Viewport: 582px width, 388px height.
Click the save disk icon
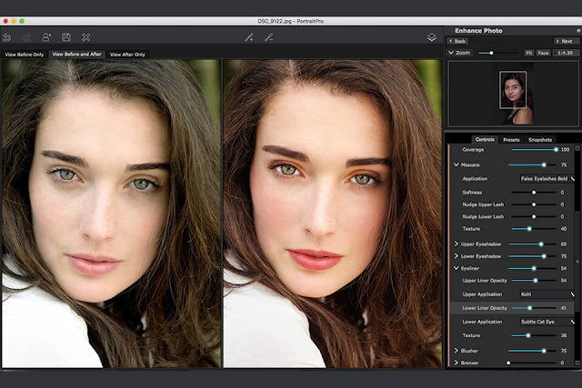point(66,37)
